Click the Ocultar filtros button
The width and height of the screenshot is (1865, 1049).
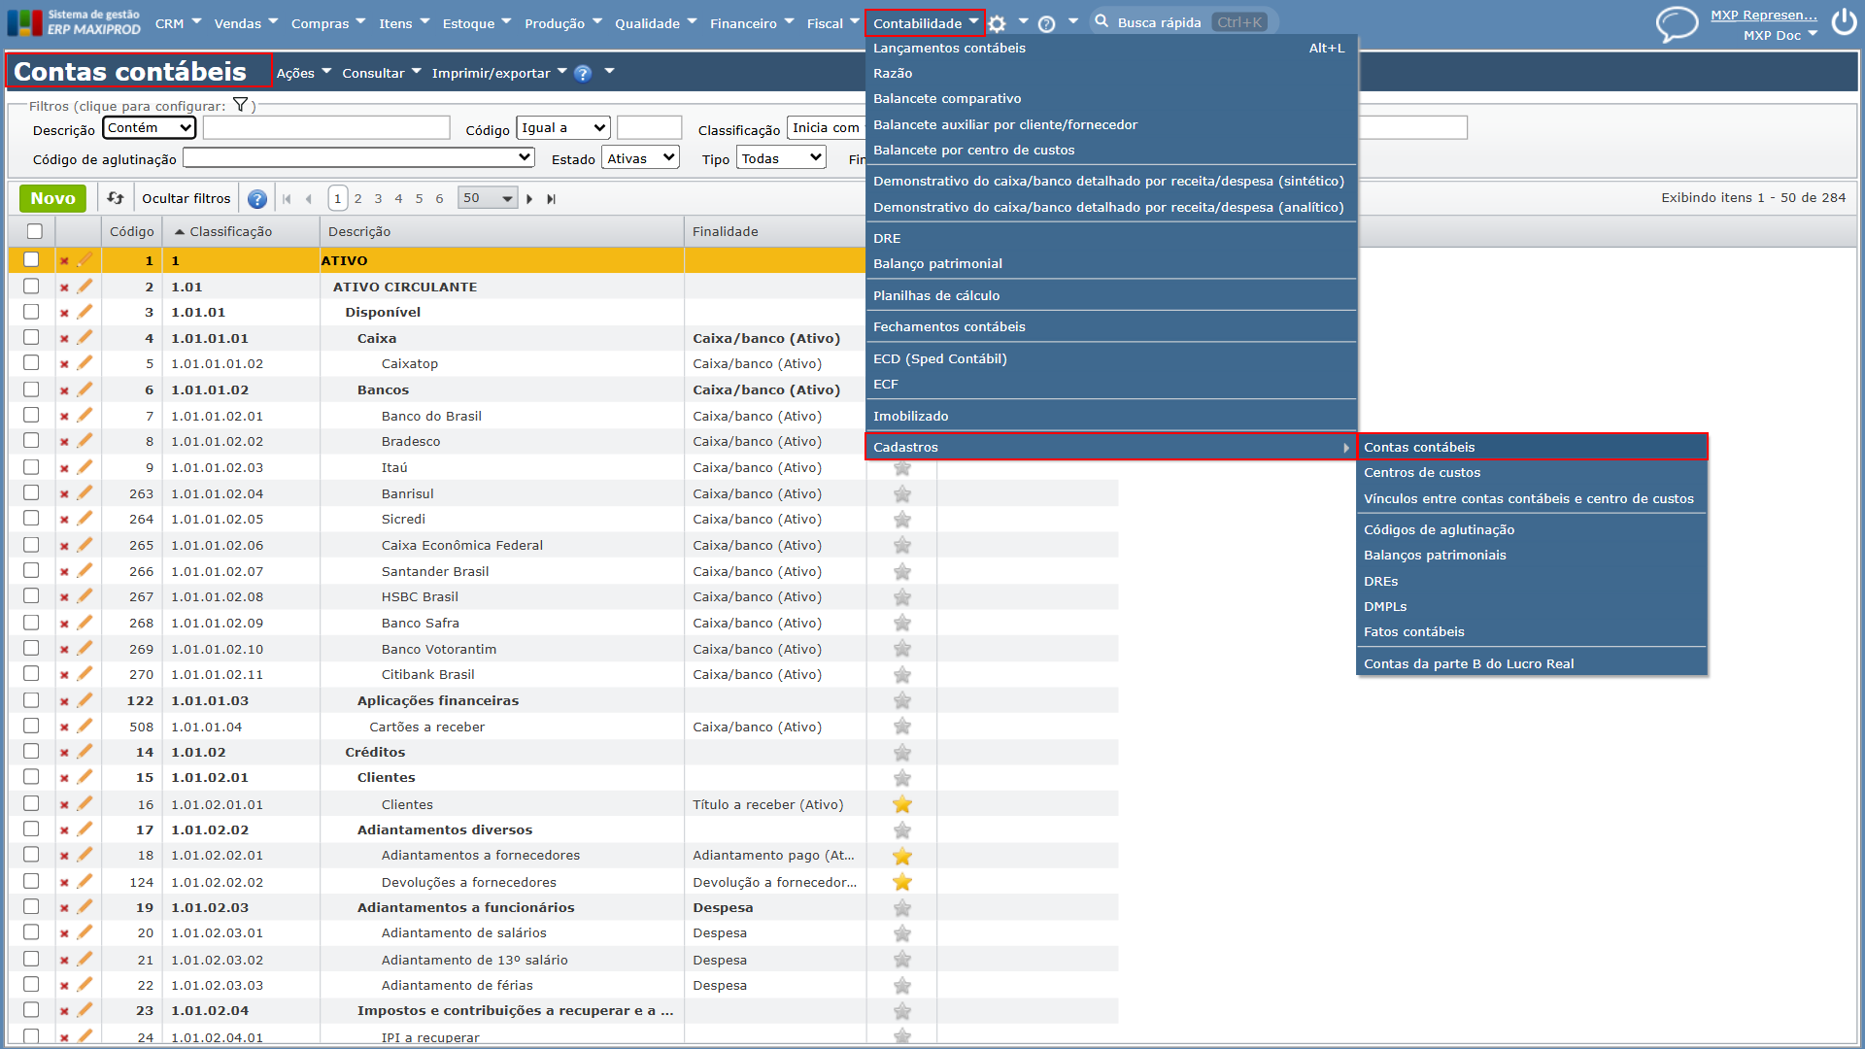[x=186, y=198]
